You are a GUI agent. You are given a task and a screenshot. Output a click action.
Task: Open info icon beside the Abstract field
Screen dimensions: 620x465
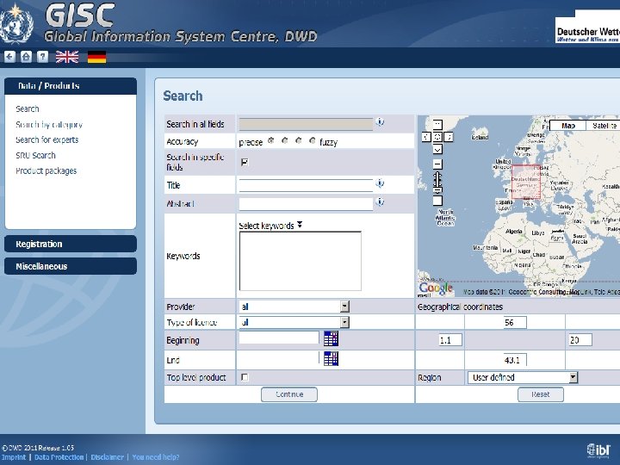380,202
